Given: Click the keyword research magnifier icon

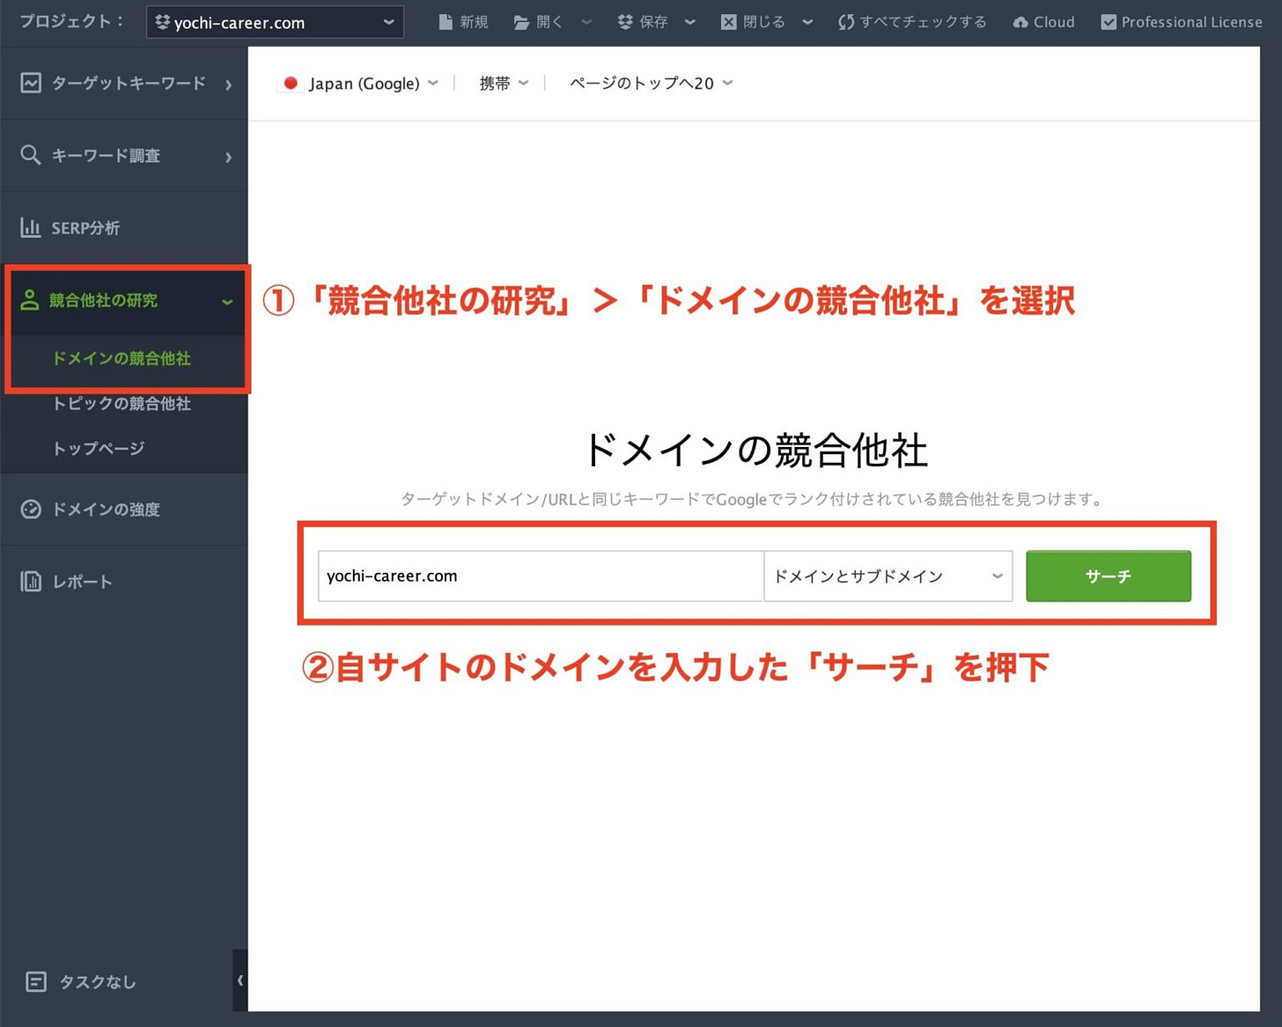Looking at the screenshot, I should tap(31, 155).
